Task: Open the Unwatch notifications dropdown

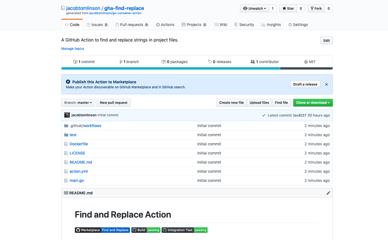Action: coord(254,8)
